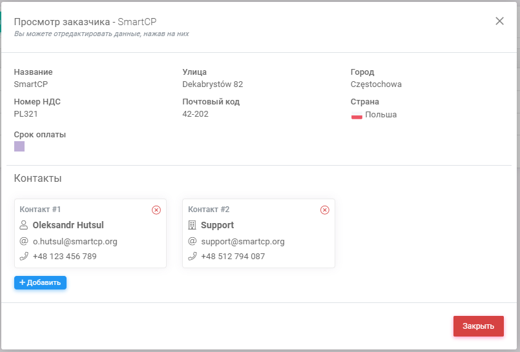
Task: Click the Срок оплаты label
Action: (40, 135)
